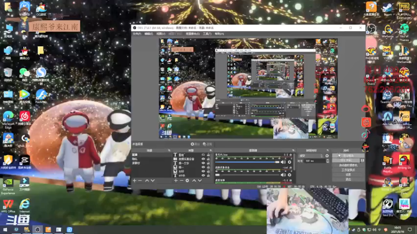
Task: Open the NetEase Cloud Music desktop icon
Action: pos(24,119)
